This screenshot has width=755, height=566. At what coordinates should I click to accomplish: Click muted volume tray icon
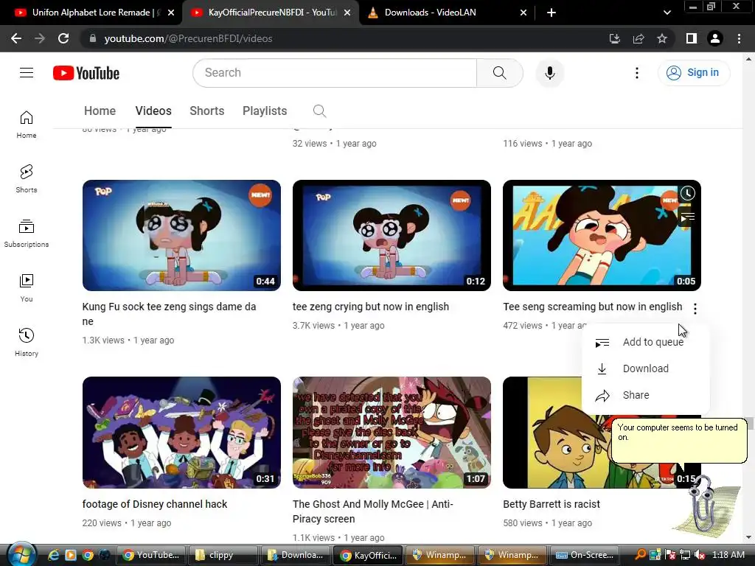click(x=700, y=555)
